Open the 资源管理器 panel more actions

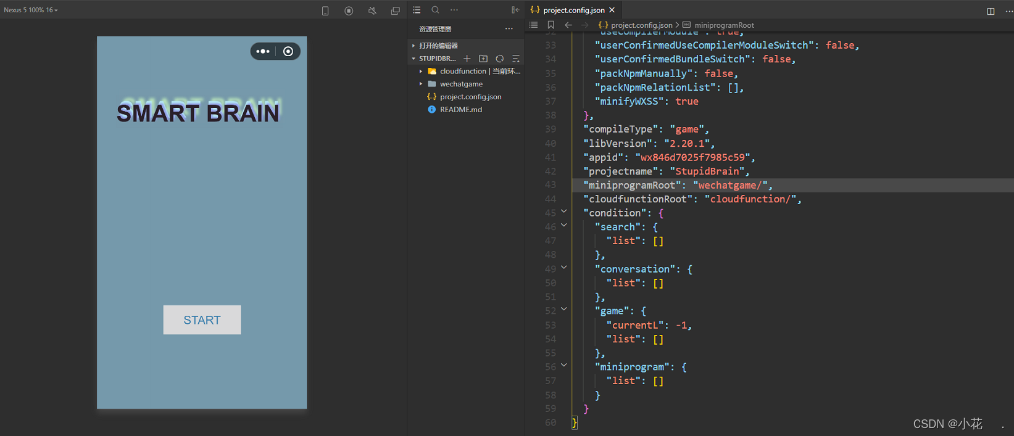509,28
